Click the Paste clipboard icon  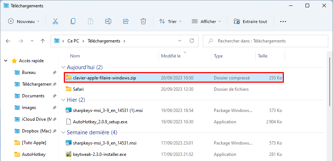click(91, 21)
